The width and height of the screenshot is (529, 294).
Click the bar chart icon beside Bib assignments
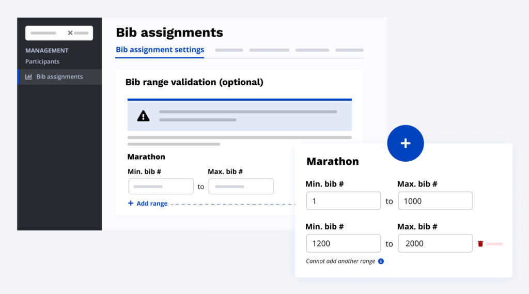[x=29, y=76]
